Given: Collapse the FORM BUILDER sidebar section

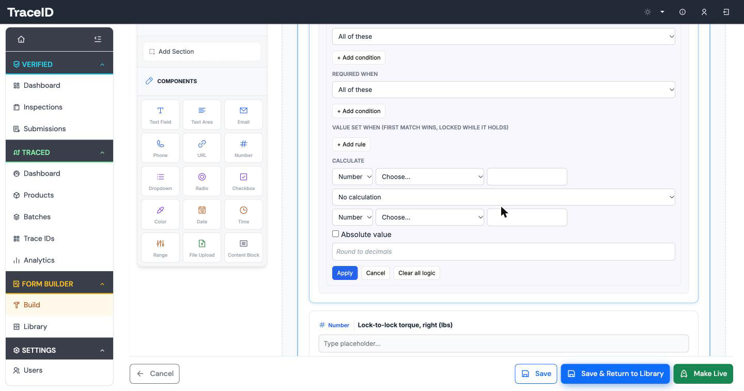Looking at the screenshot, I should click(102, 284).
